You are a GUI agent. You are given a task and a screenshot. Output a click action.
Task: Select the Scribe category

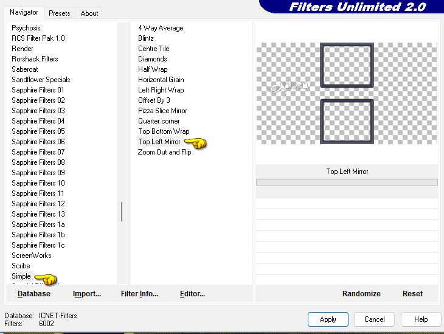[21, 266]
